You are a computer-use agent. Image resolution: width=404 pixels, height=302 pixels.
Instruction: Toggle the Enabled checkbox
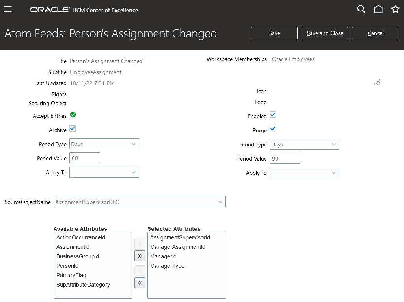pos(273,115)
